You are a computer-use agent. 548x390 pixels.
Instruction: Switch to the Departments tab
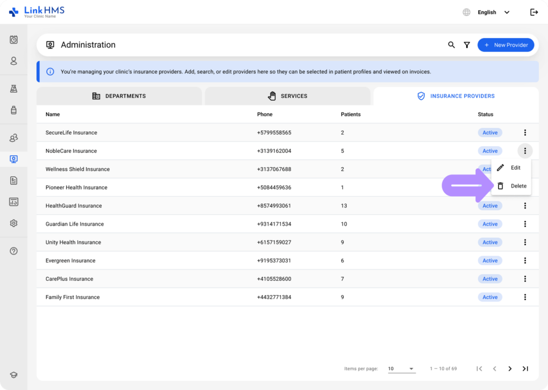119,96
